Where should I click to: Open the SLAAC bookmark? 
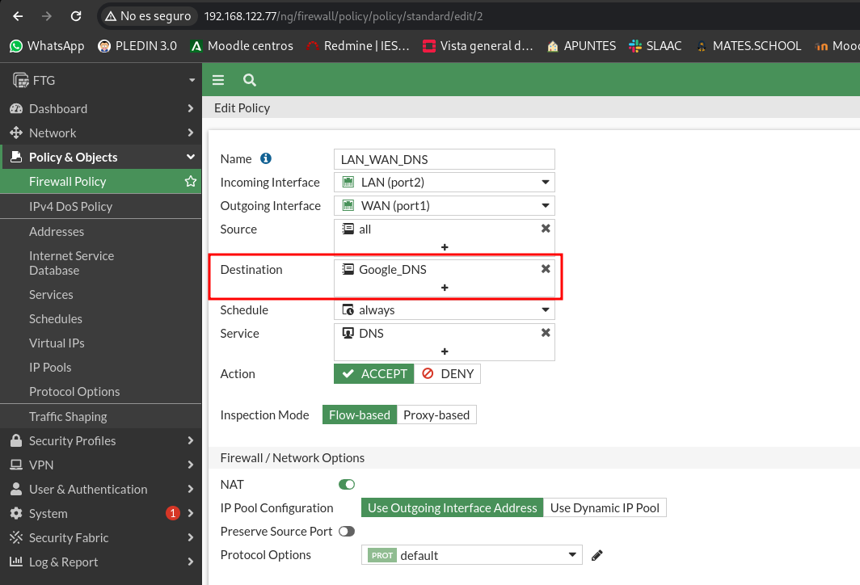click(x=656, y=46)
